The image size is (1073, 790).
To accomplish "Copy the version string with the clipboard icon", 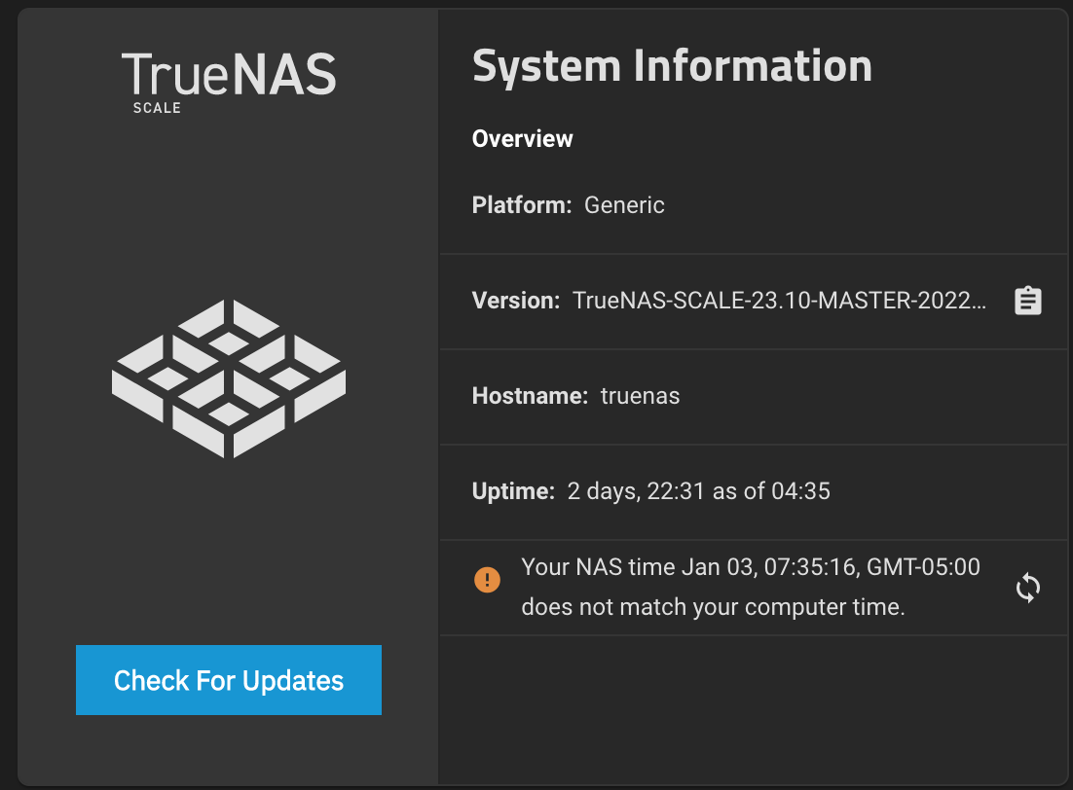I will click(x=1028, y=301).
